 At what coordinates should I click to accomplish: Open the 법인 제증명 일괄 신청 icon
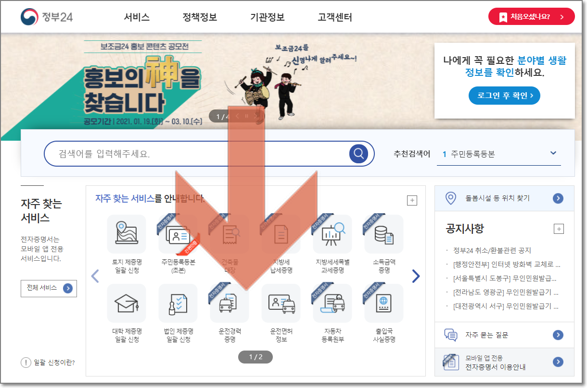178,303
